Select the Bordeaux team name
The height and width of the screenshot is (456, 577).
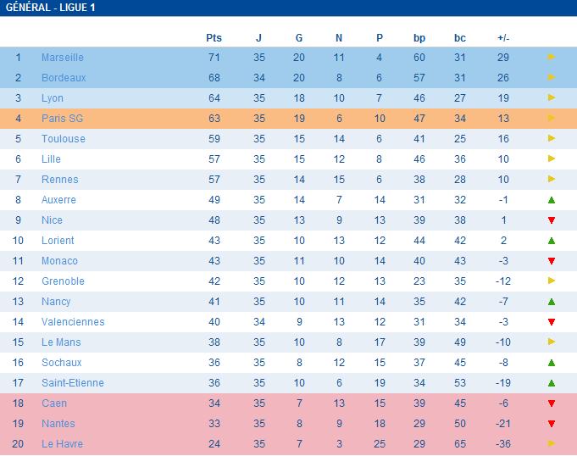point(64,78)
